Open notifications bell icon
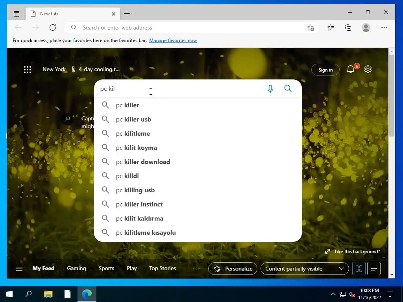This screenshot has width=403, height=302. coord(351,69)
